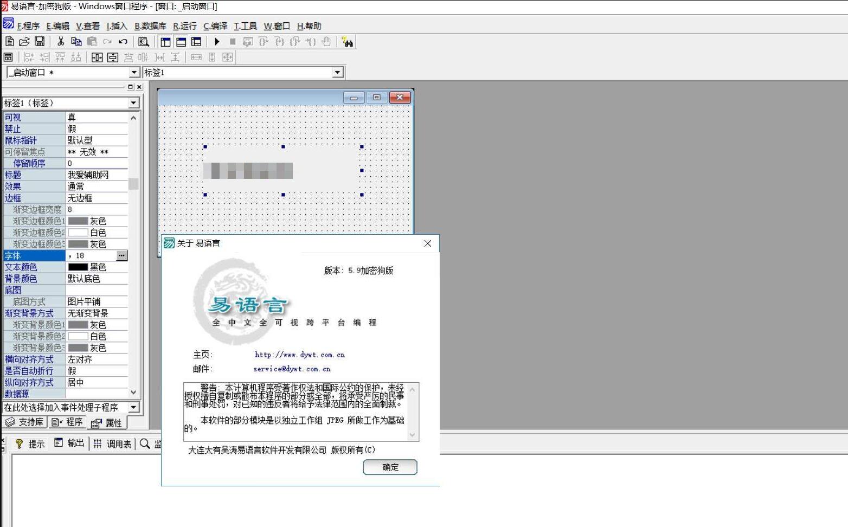Open the event handler subroutine dropdown
The width and height of the screenshot is (848, 527).
(133, 407)
